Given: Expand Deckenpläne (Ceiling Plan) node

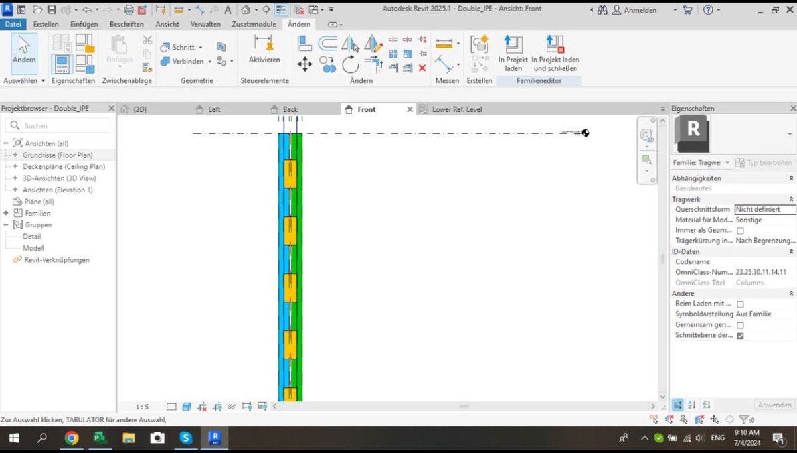Looking at the screenshot, I should (15, 166).
